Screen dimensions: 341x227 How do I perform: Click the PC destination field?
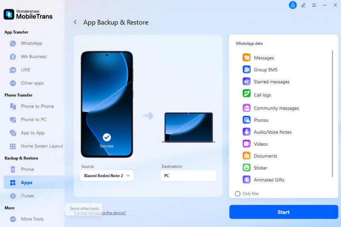pyautogui.click(x=188, y=175)
